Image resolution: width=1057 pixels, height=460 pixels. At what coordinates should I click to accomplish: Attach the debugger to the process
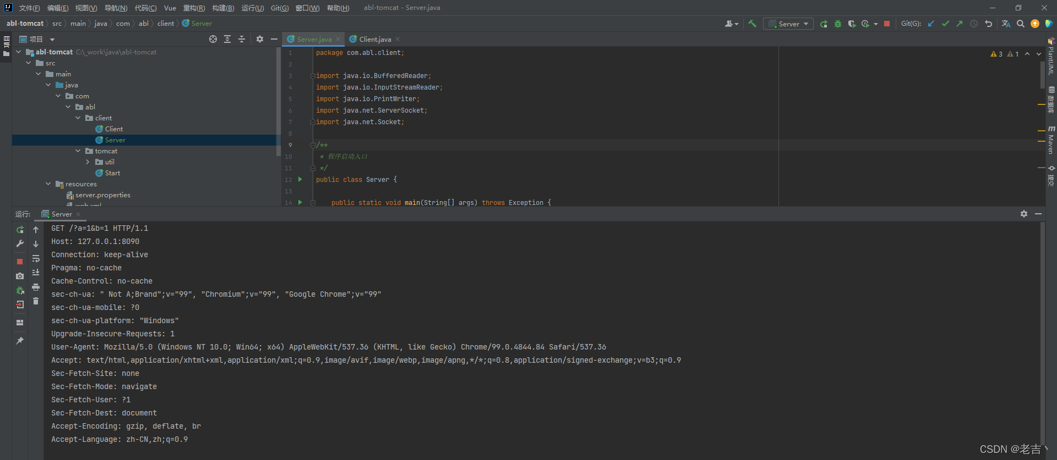point(20,290)
